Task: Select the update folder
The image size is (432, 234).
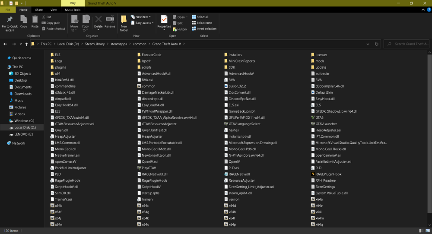Action: coord(318,67)
